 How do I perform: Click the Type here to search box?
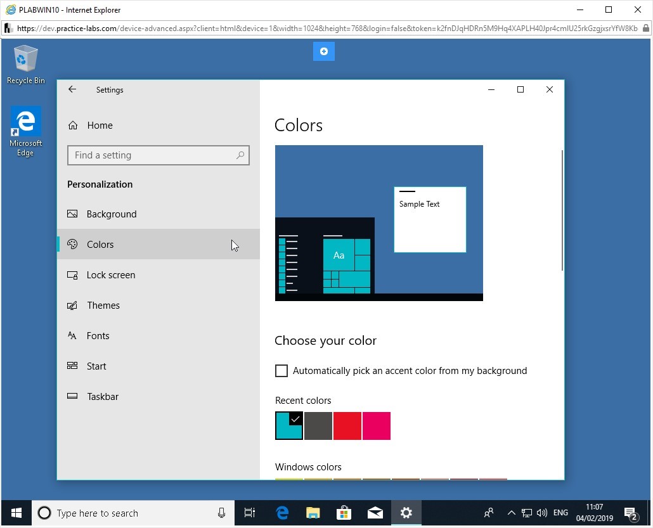click(133, 513)
